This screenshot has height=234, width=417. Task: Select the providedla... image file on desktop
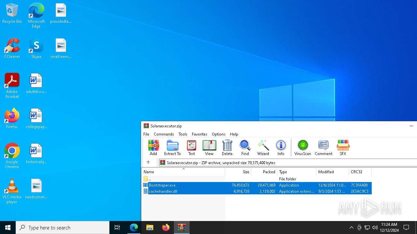click(x=61, y=14)
